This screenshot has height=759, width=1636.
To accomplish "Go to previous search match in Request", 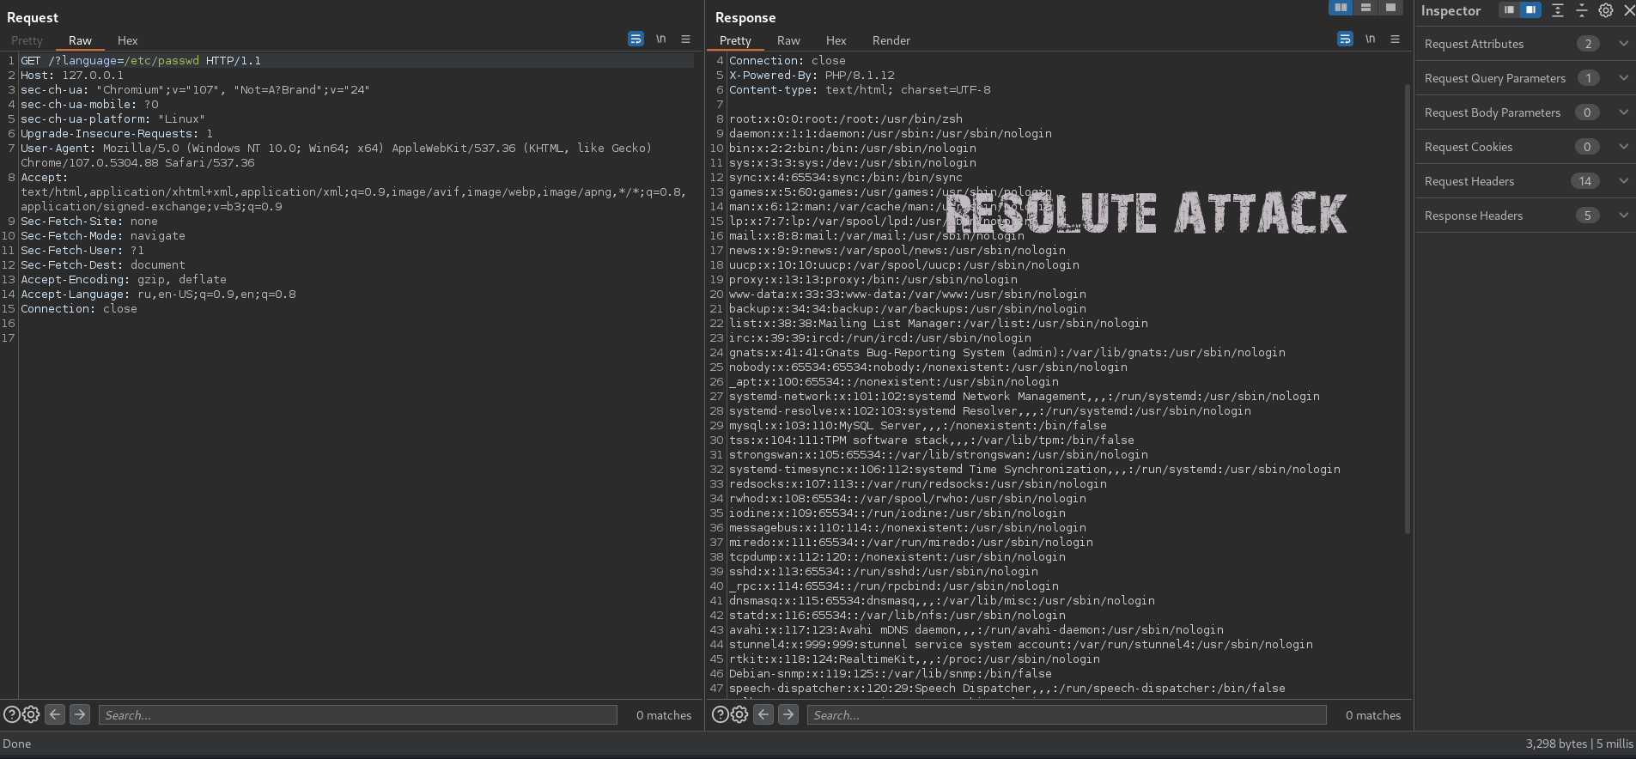I will 55,714.
